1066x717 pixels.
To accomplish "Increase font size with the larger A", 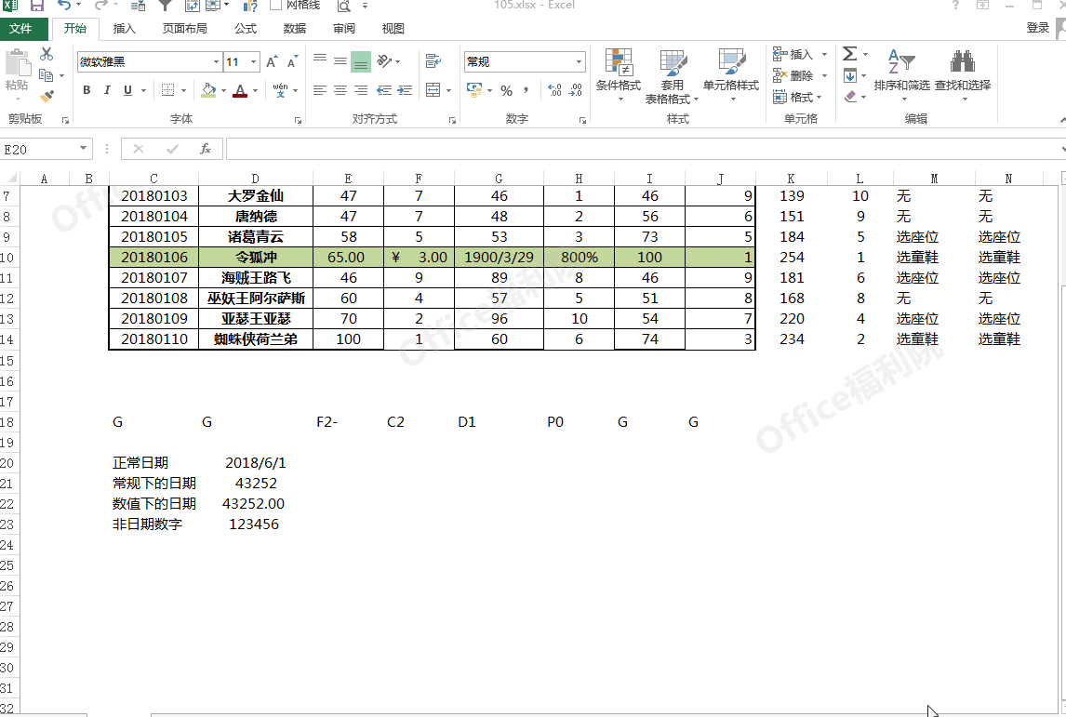I will pos(272,62).
